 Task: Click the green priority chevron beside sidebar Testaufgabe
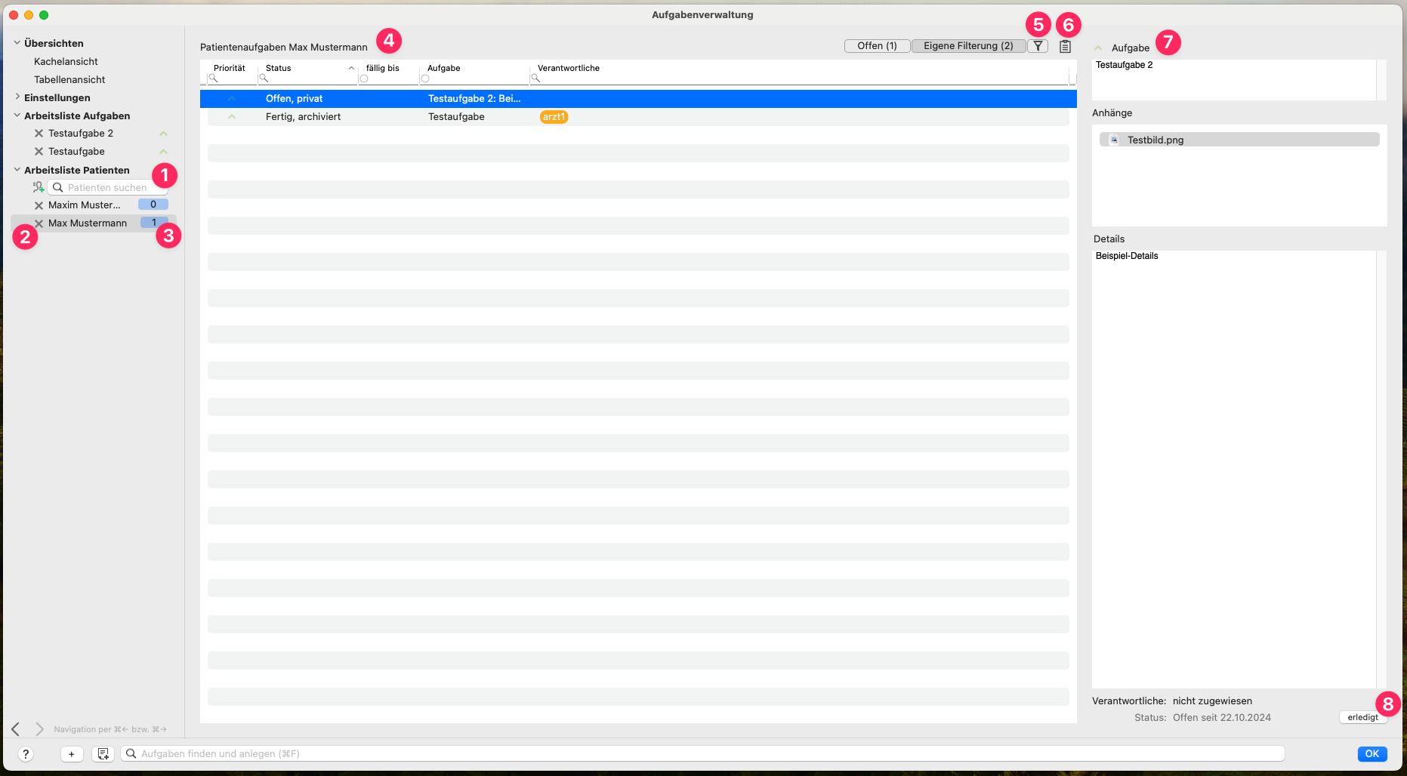(163, 152)
